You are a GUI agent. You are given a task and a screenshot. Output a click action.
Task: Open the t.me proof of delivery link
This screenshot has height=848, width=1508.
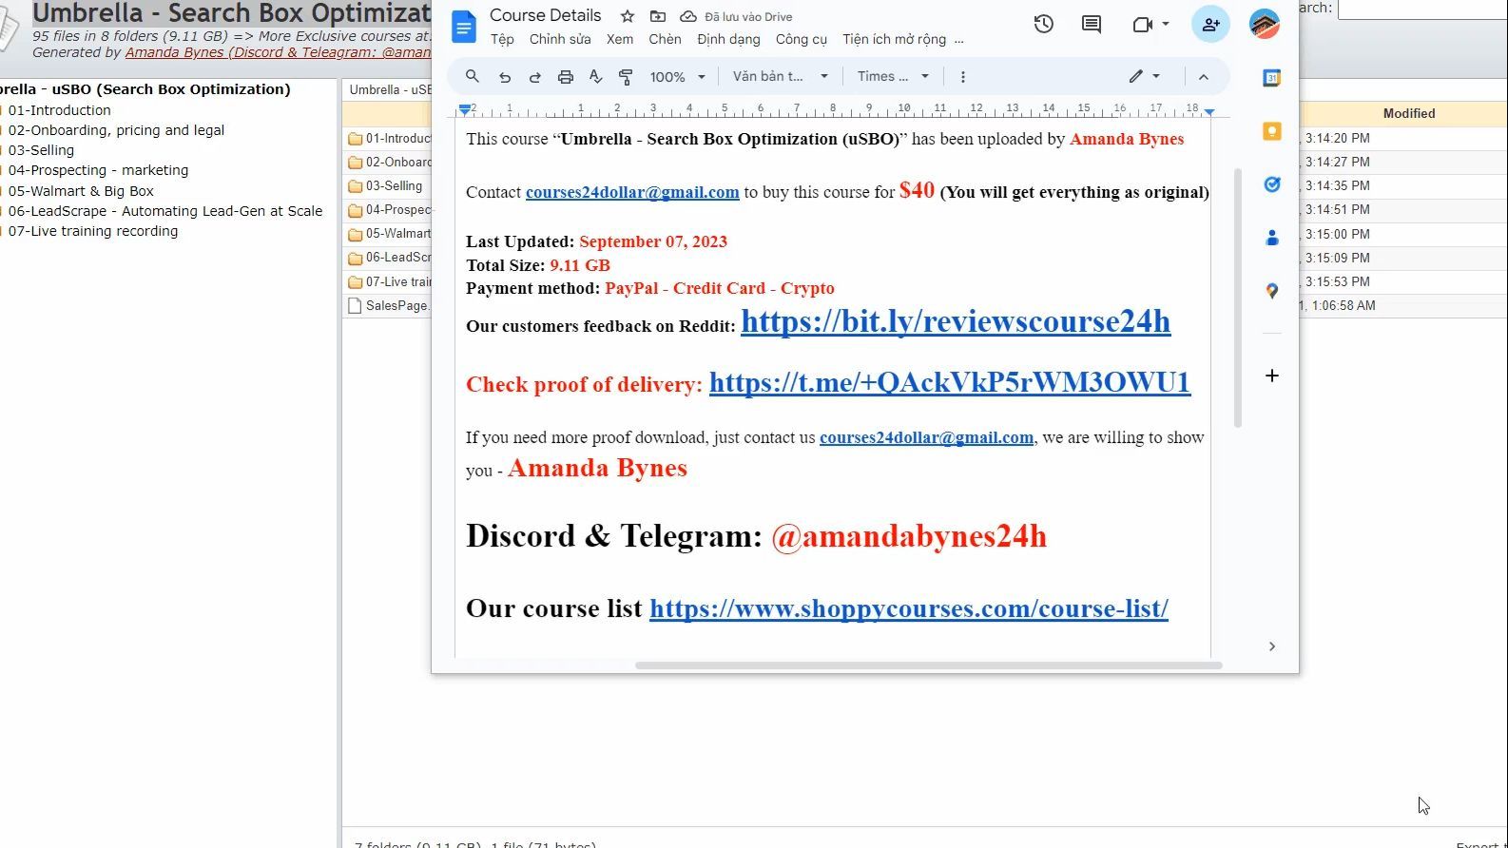click(x=950, y=382)
